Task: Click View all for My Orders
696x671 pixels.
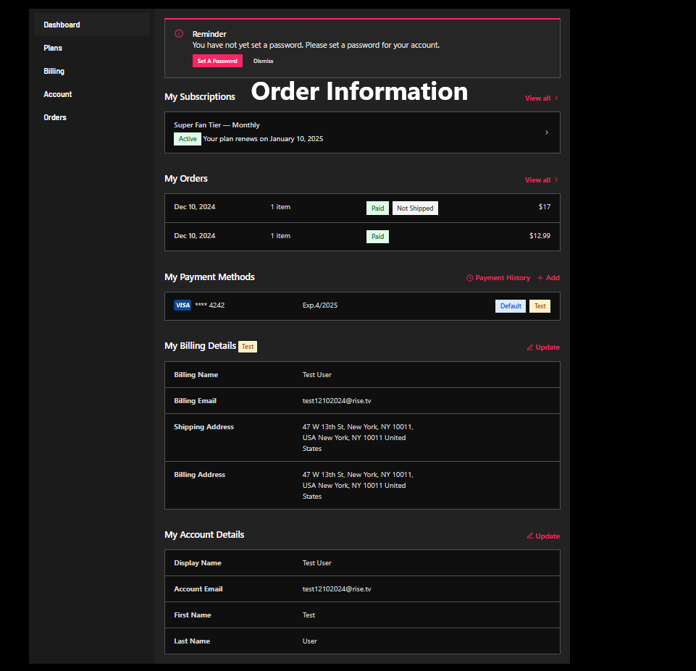Action: [x=541, y=180]
